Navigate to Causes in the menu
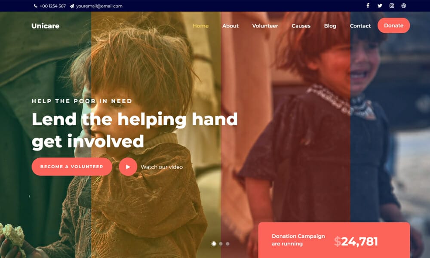430x258 pixels. tap(301, 26)
